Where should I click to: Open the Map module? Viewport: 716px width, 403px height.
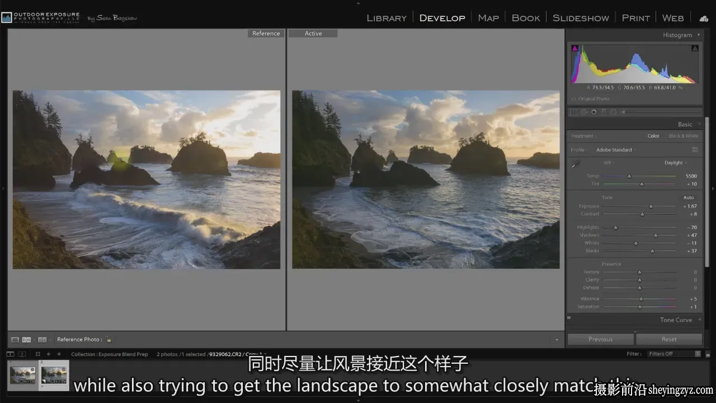pyautogui.click(x=488, y=18)
